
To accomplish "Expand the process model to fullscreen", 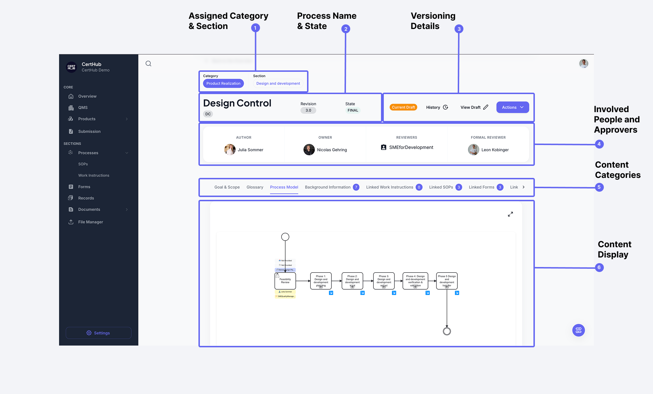I will click(510, 214).
